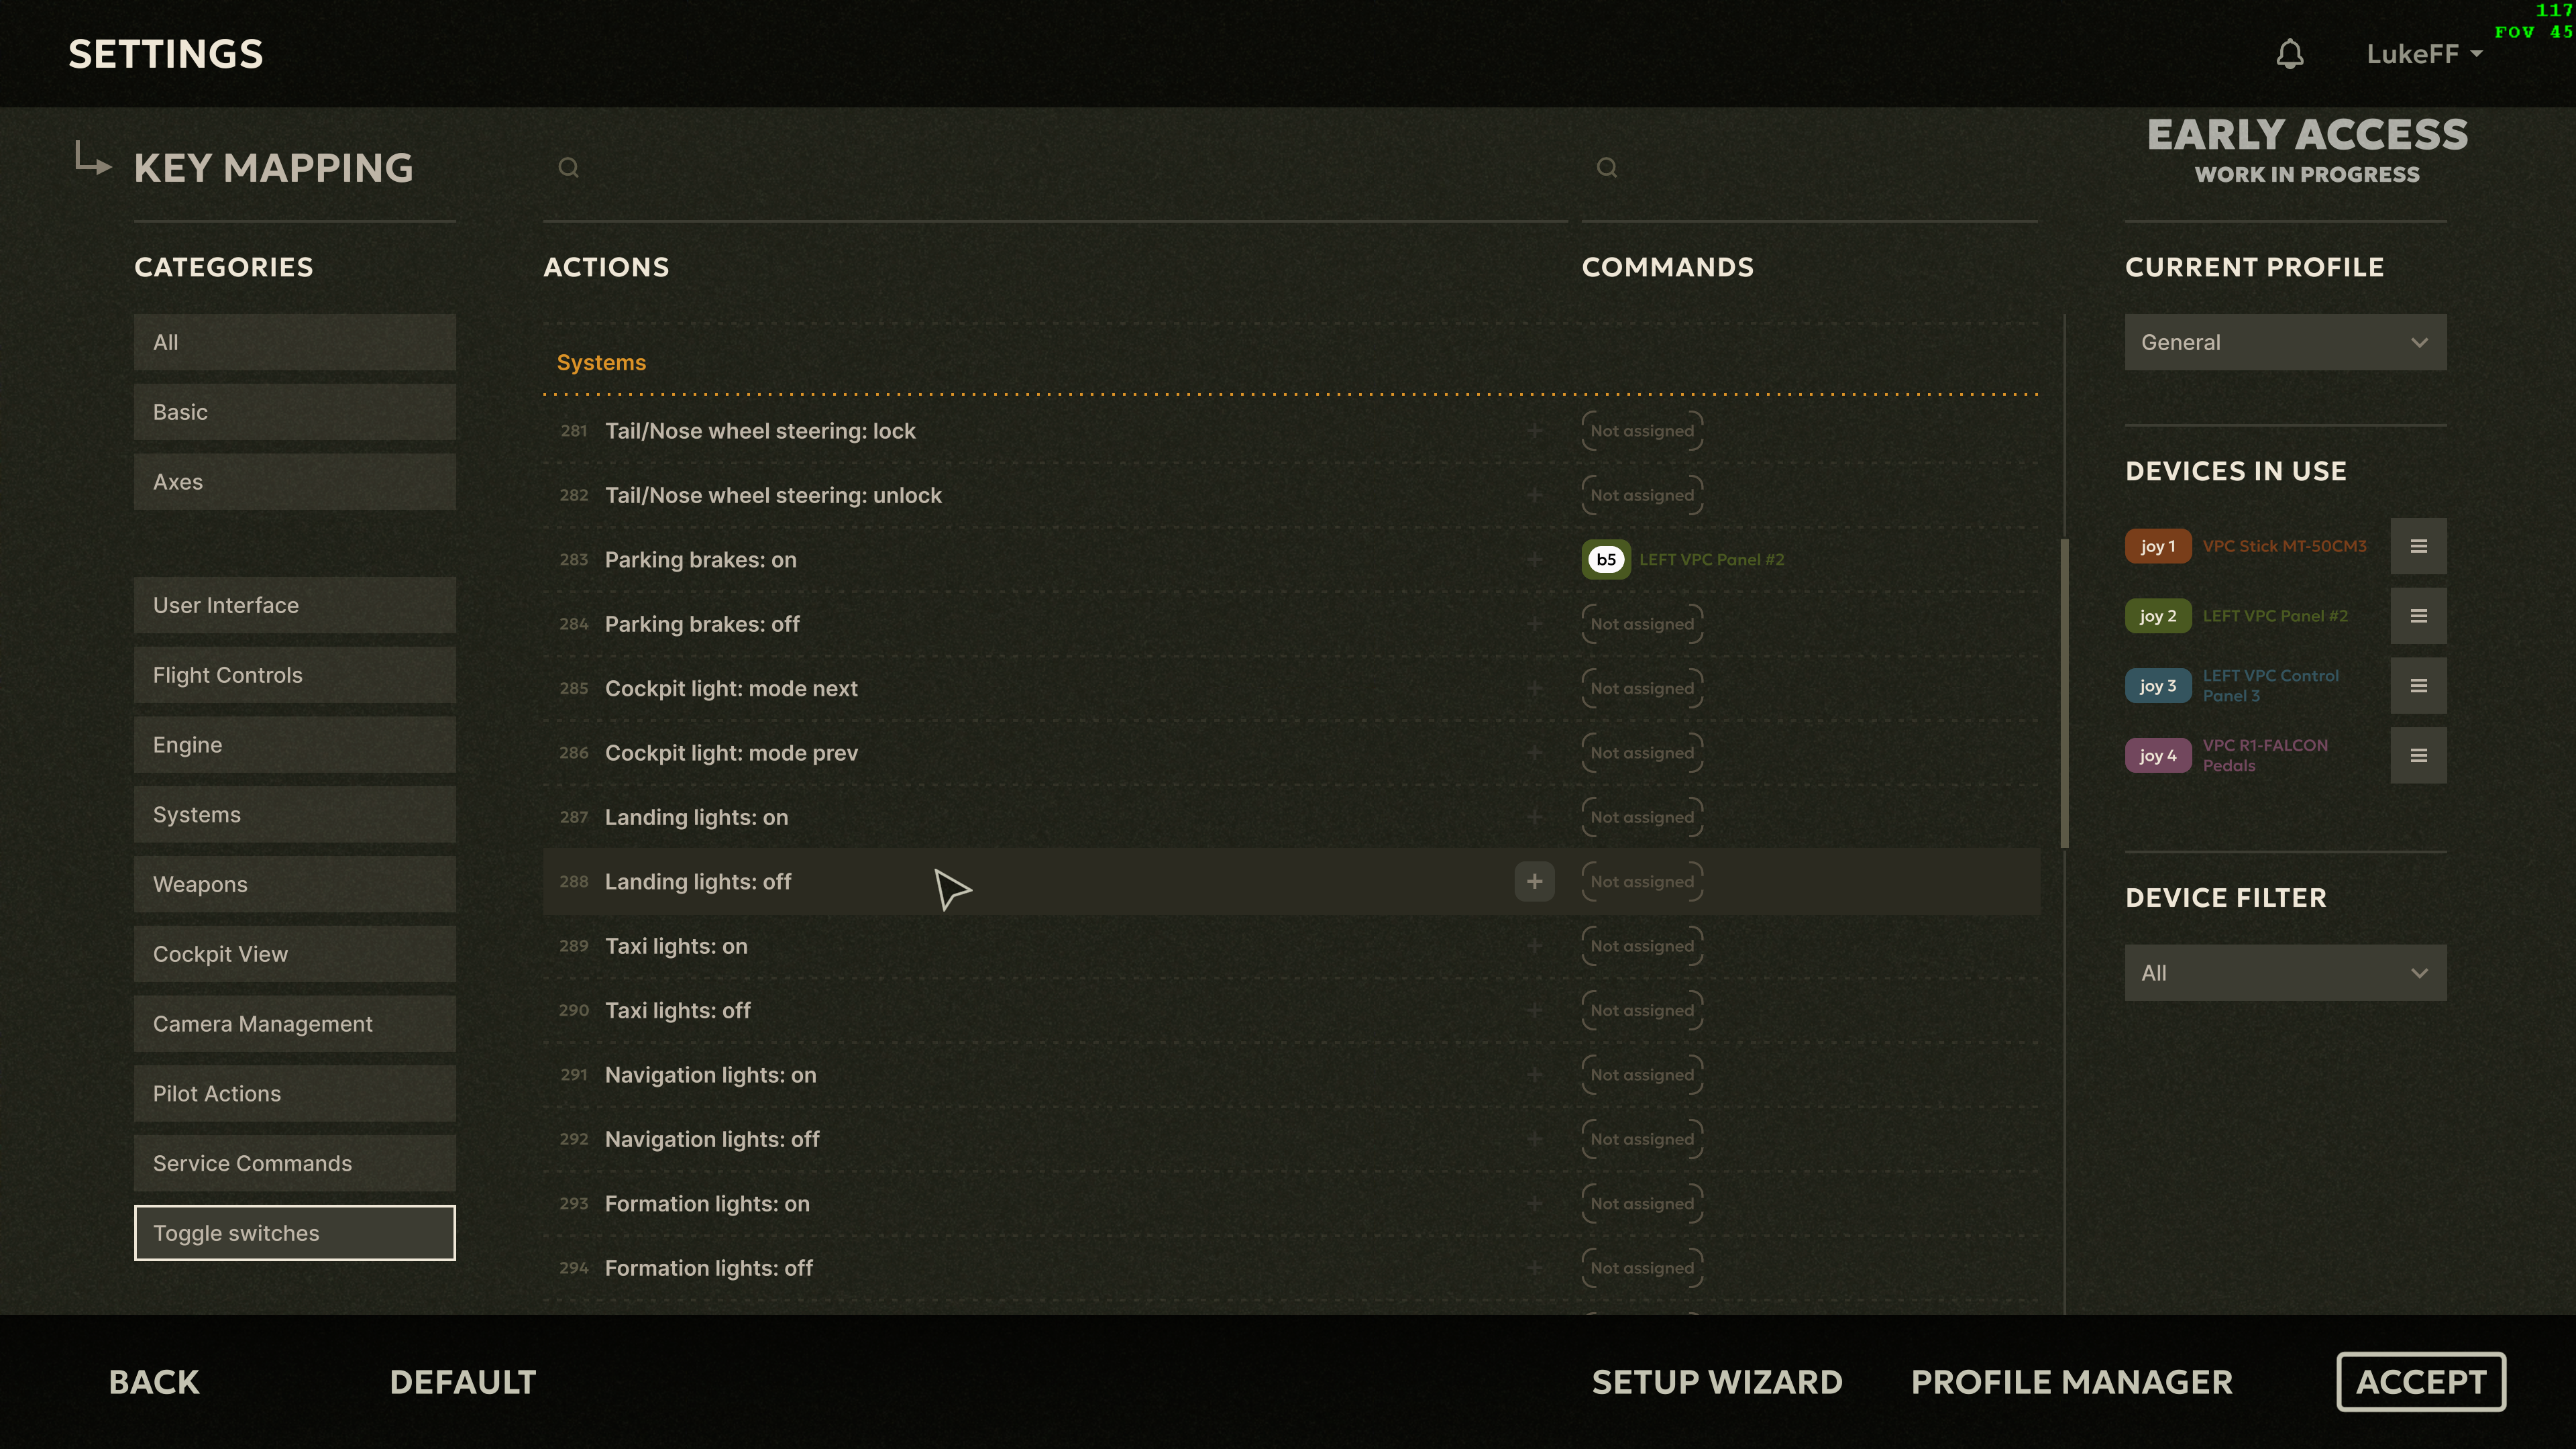Click plus icon on Taxi lights: on row

pyautogui.click(x=1534, y=946)
